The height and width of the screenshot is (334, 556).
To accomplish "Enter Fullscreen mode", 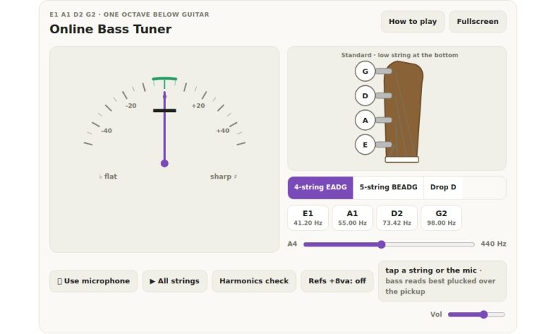I will coord(478,22).
